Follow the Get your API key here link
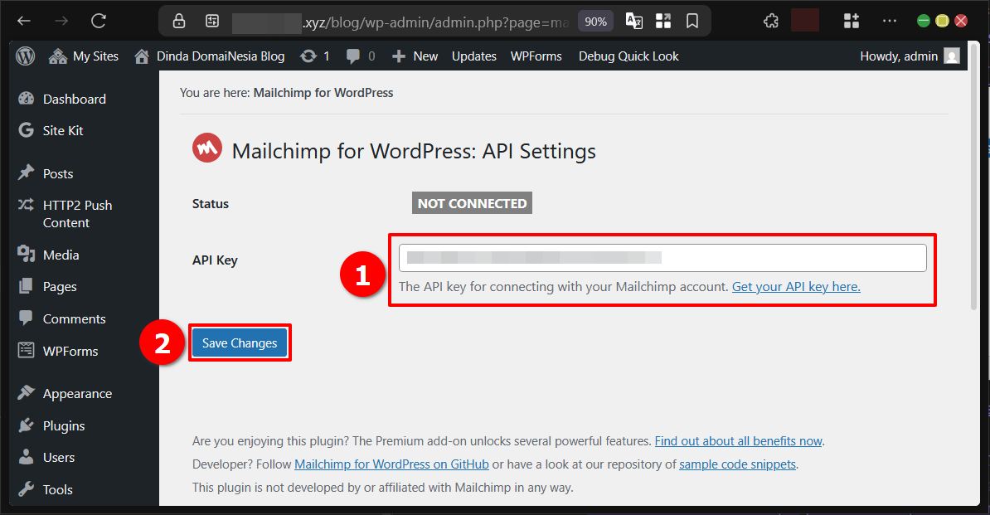This screenshot has width=990, height=515. pyautogui.click(x=795, y=286)
